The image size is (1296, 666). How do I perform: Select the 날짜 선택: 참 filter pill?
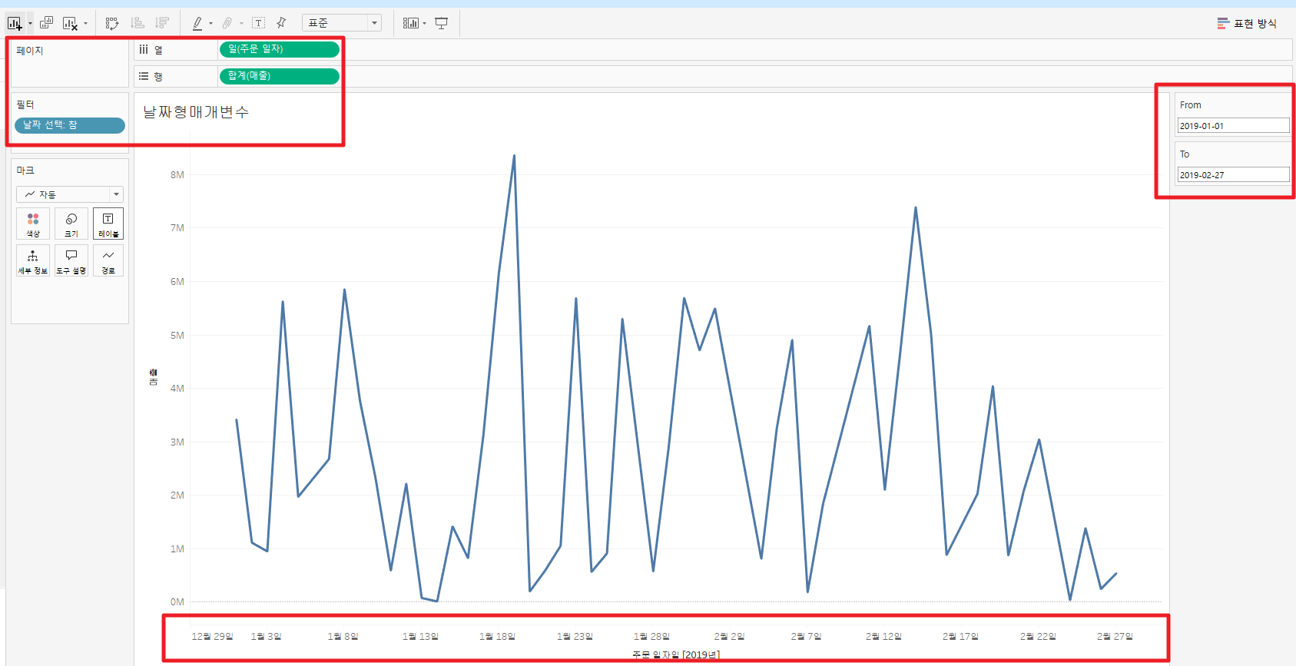click(70, 125)
